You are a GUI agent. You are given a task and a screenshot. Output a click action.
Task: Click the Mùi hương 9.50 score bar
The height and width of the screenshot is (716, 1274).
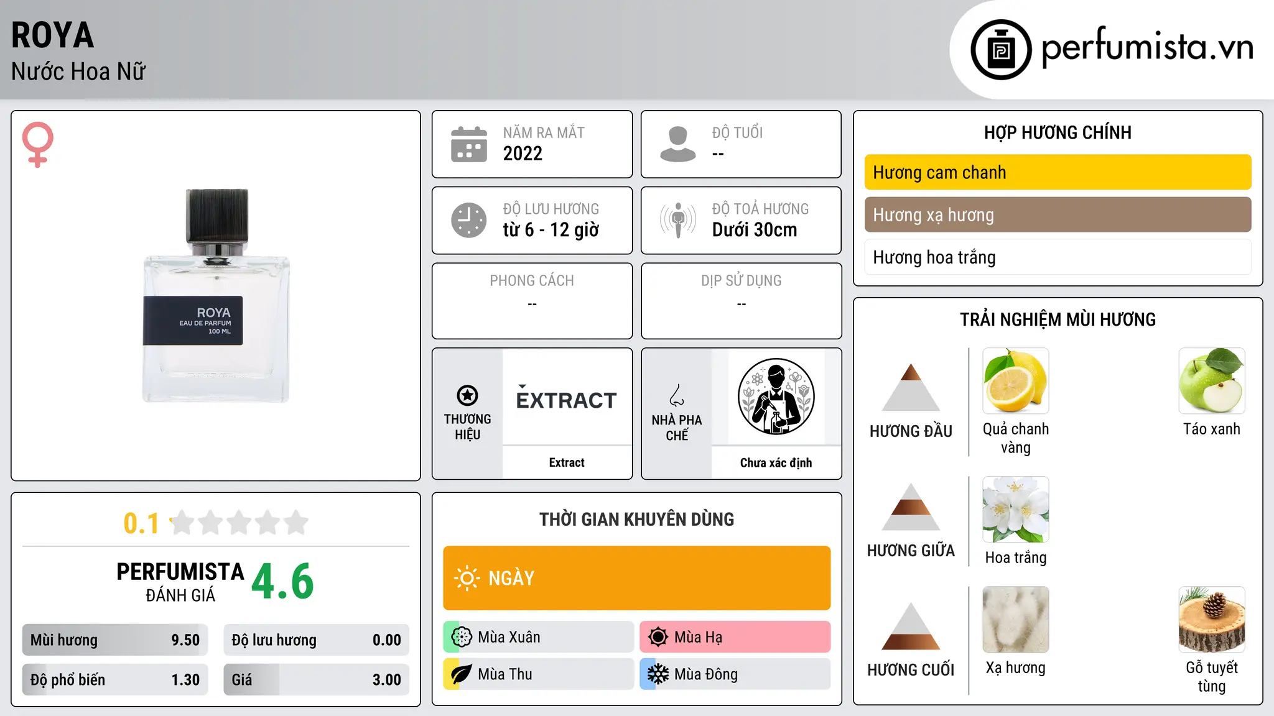(115, 640)
